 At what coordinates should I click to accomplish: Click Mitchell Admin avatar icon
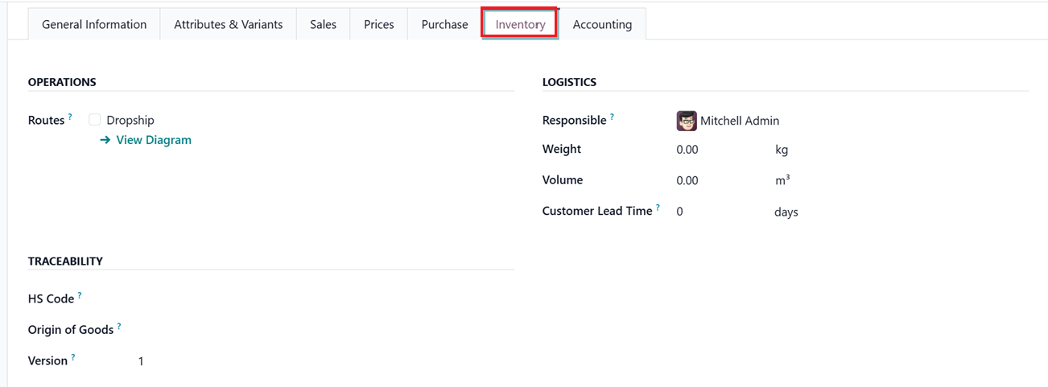tap(686, 121)
